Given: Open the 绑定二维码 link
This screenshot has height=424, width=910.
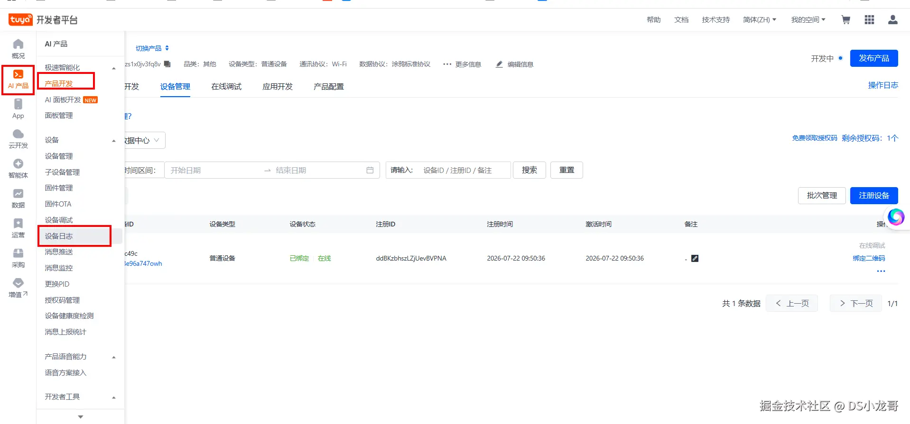Looking at the screenshot, I should click(869, 258).
